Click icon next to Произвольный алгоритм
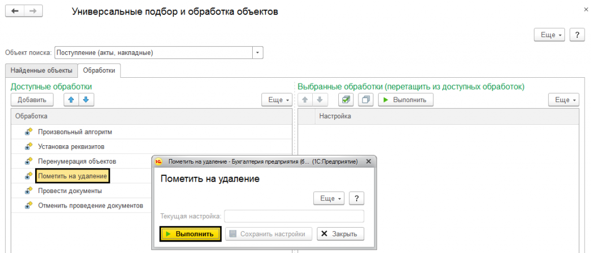Image resolution: width=591 pixels, height=253 pixels. 28,132
